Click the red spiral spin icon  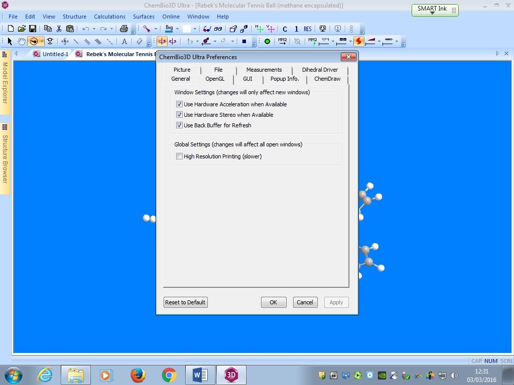359,41
